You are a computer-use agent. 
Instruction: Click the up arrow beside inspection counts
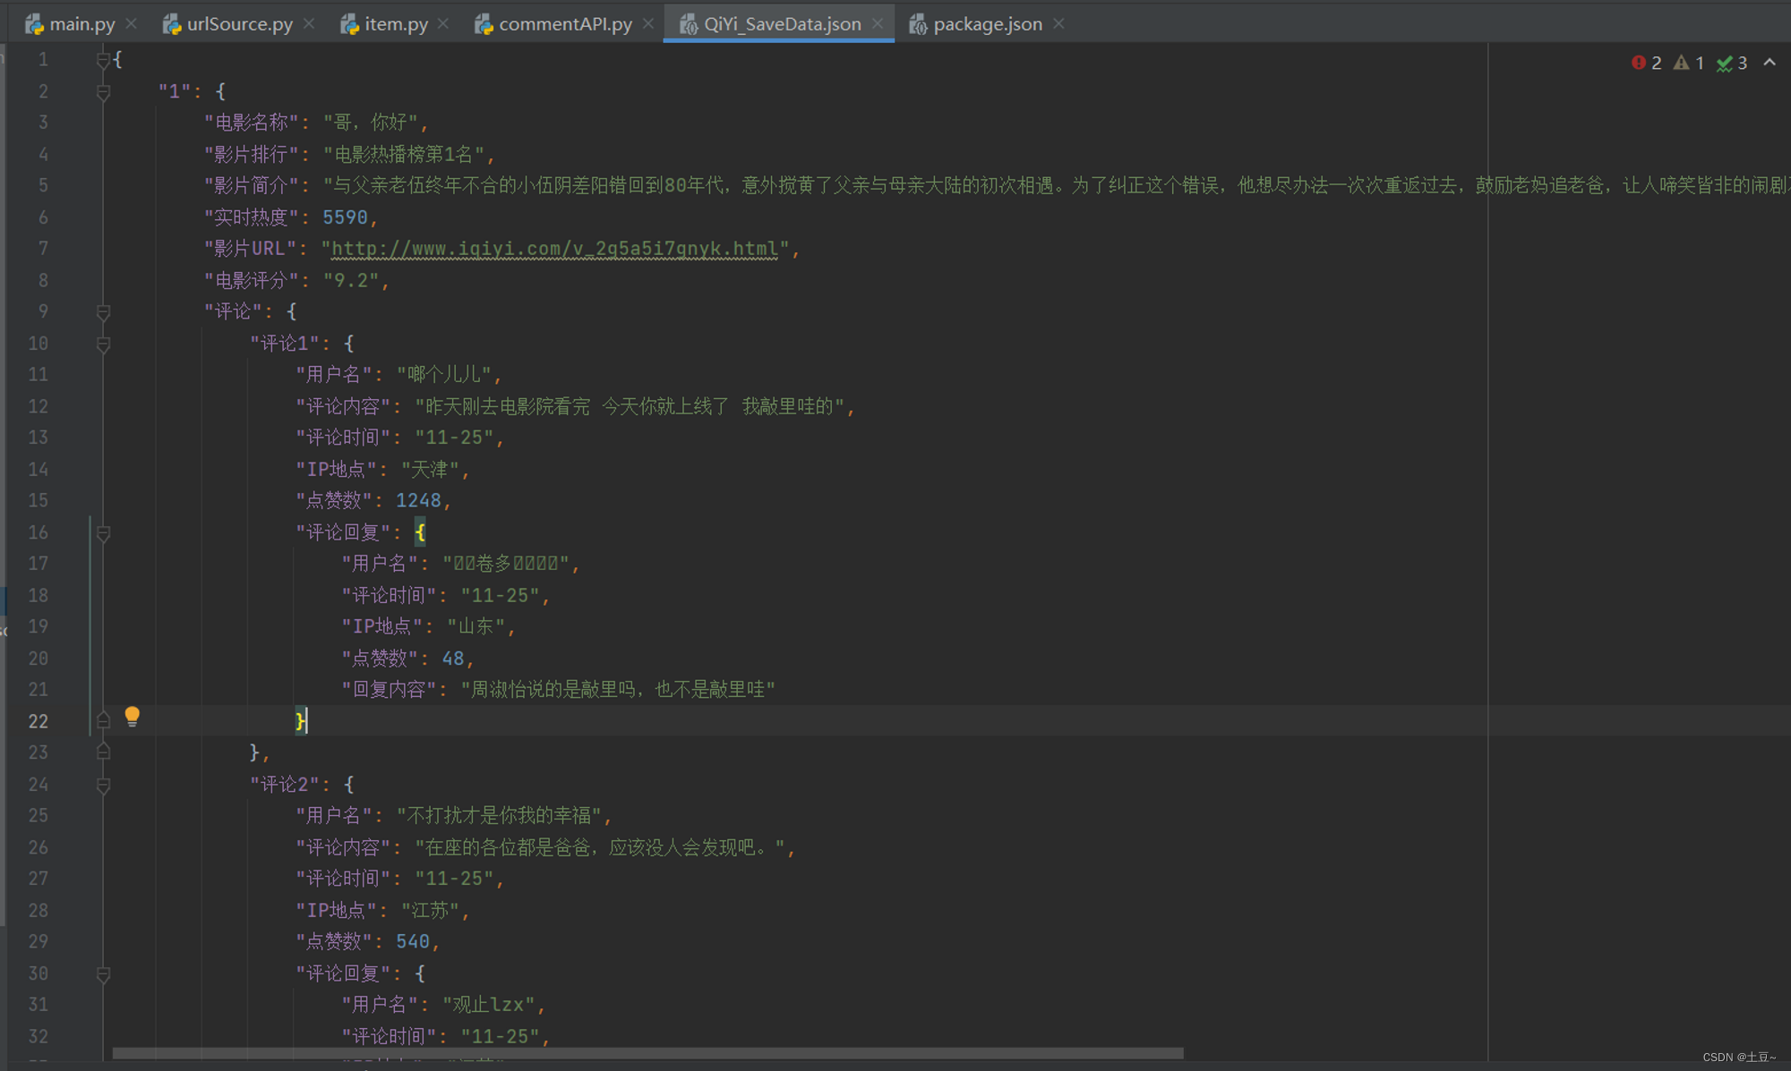click(1770, 63)
